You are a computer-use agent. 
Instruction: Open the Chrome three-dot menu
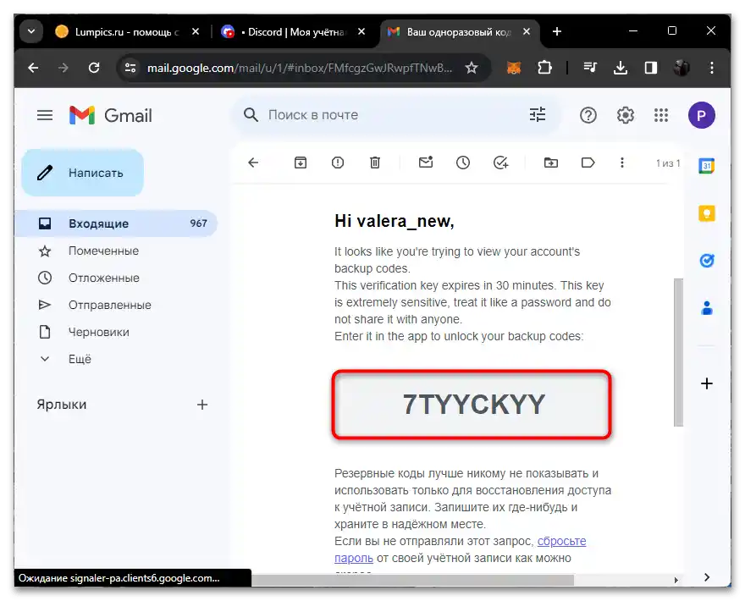[712, 68]
